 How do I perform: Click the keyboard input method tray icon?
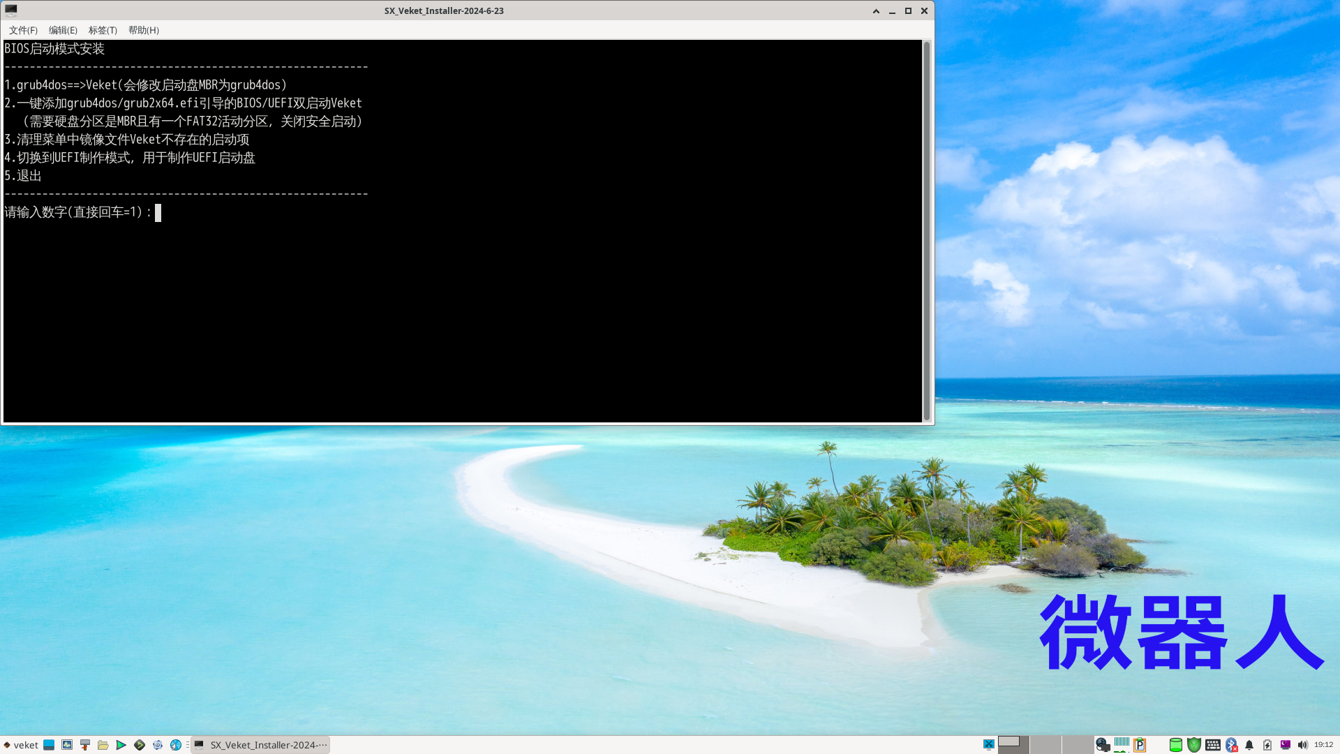[x=1213, y=745]
